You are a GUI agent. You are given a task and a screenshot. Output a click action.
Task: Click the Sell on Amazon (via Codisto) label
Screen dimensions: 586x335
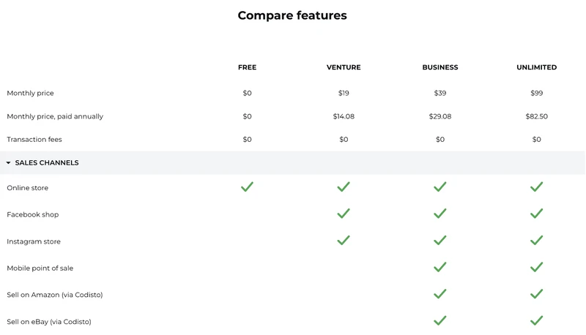click(x=54, y=295)
